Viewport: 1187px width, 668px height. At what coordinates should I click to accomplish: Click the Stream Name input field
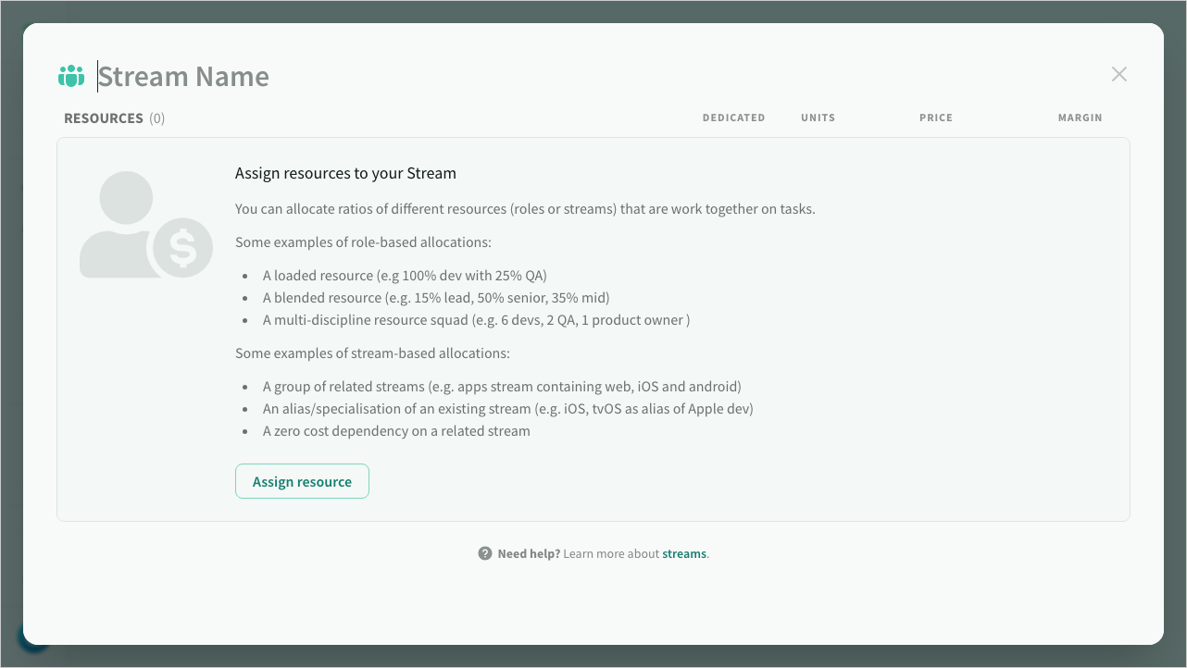pos(370,77)
